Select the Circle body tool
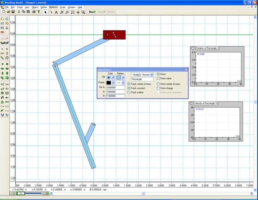 click(2, 19)
